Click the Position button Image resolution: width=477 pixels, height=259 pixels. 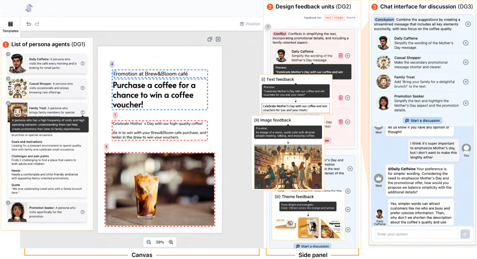coord(250,24)
